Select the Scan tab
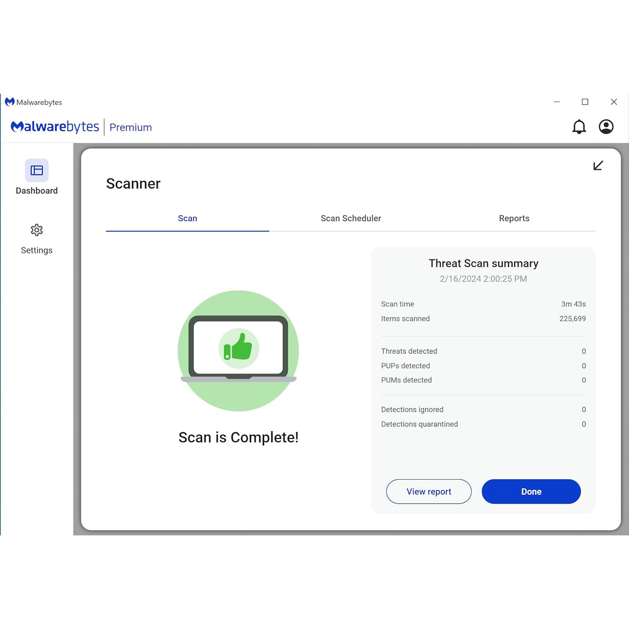Screen dimensions: 629x629 (x=187, y=218)
